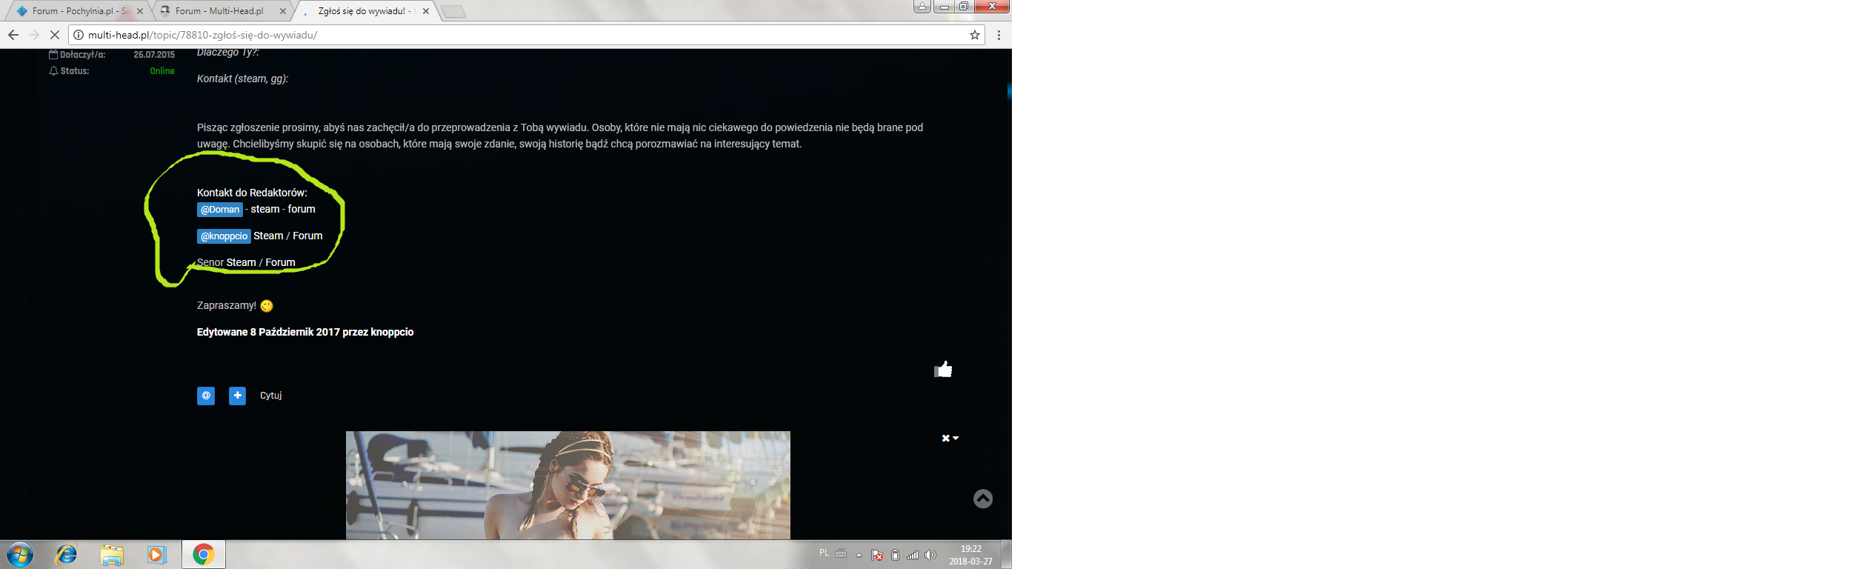Click the signature banner image
The height and width of the screenshot is (569, 1852).
point(567,485)
